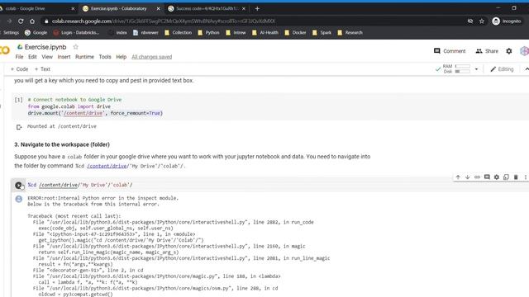Mirror the cell in a tab
529x297 pixels.
click(x=506, y=177)
